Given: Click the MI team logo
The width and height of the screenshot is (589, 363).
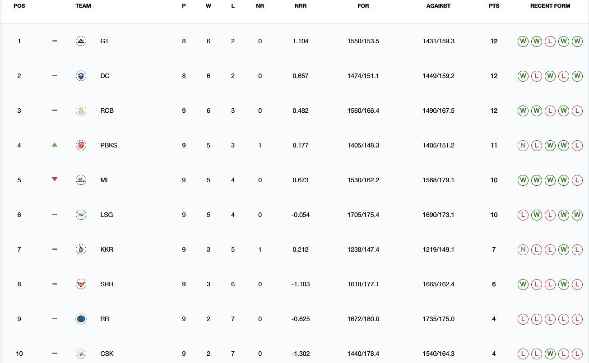Looking at the screenshot, I should [x=81, y=180].
